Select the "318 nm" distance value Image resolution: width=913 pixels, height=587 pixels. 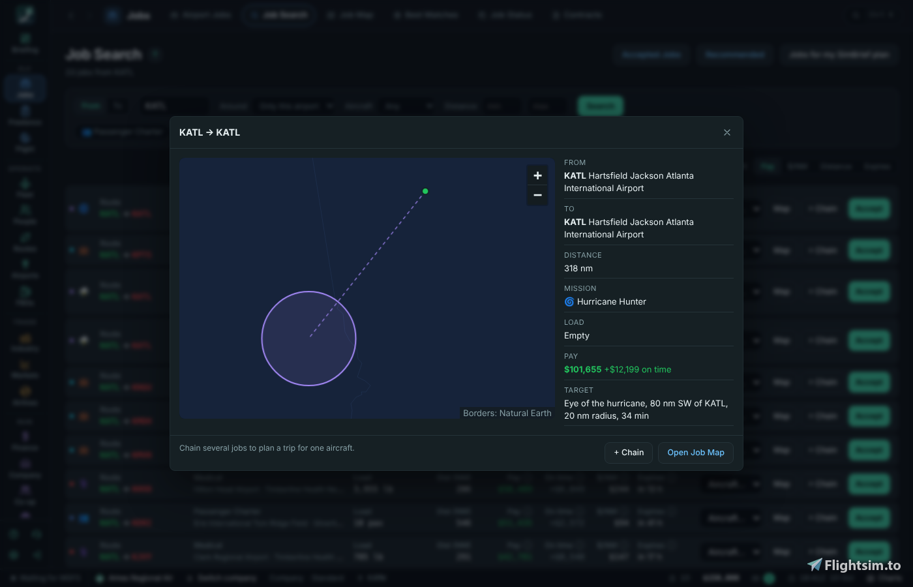[578, 269]
